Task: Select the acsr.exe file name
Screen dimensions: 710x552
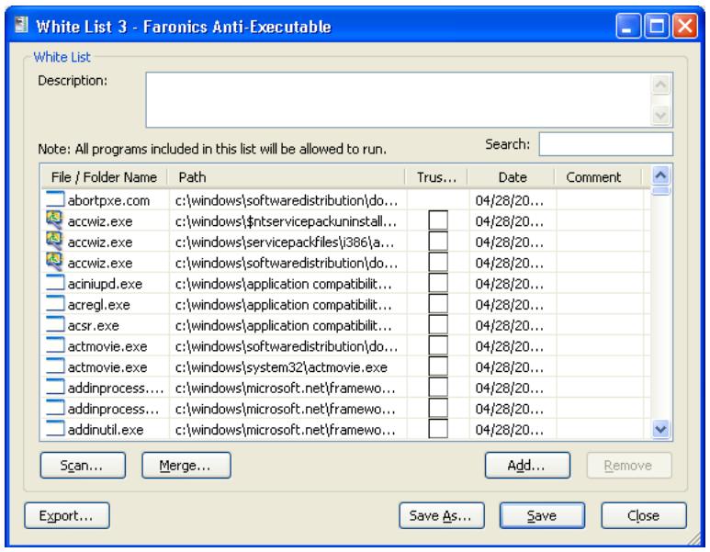Action: coord(94,325)
